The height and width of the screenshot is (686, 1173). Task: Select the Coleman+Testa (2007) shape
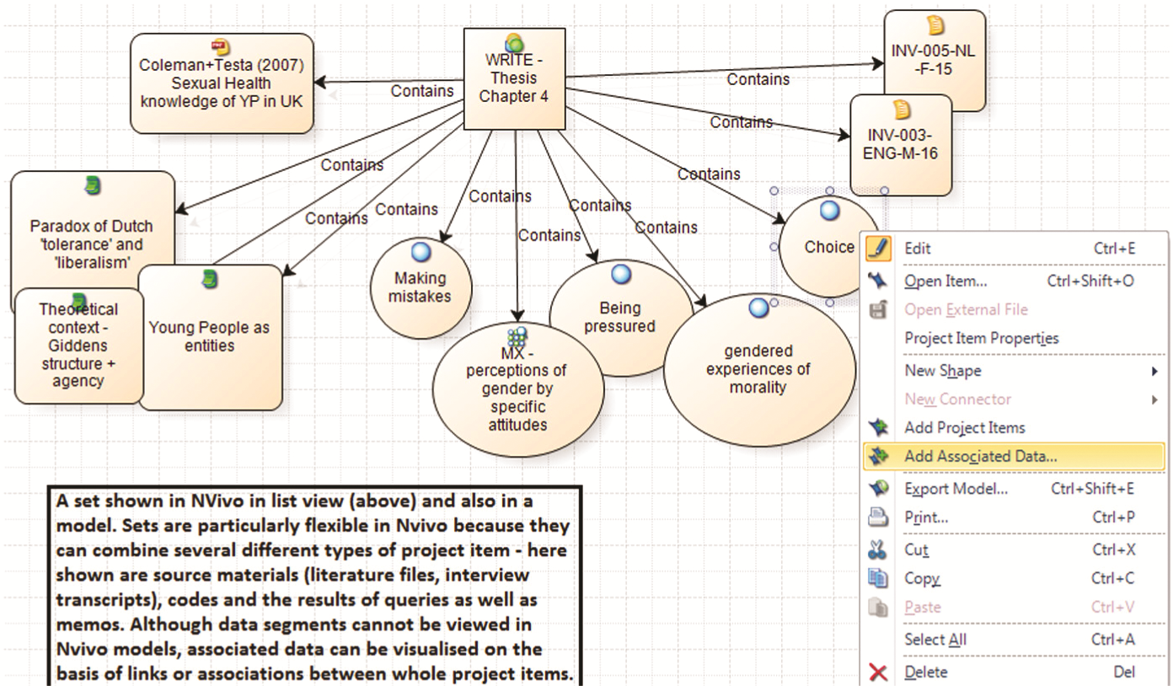point(222,83)
